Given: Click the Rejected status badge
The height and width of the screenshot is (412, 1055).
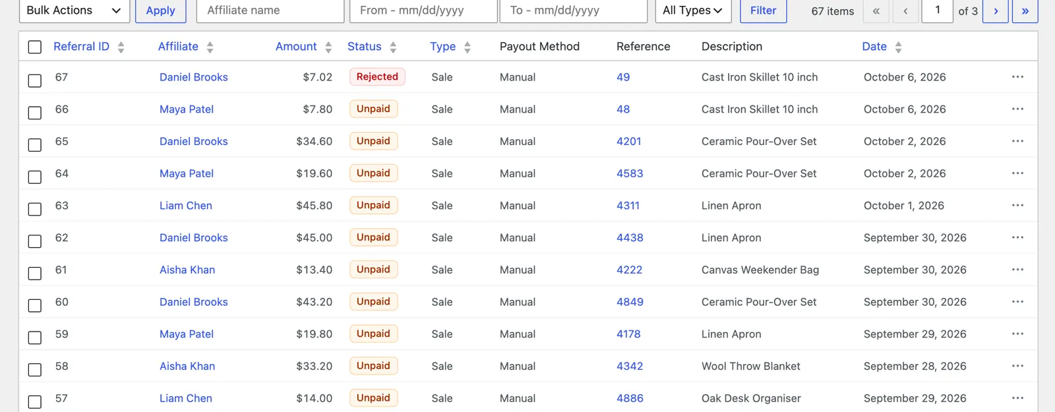Looking at the screenshot, I should point(377,76).
